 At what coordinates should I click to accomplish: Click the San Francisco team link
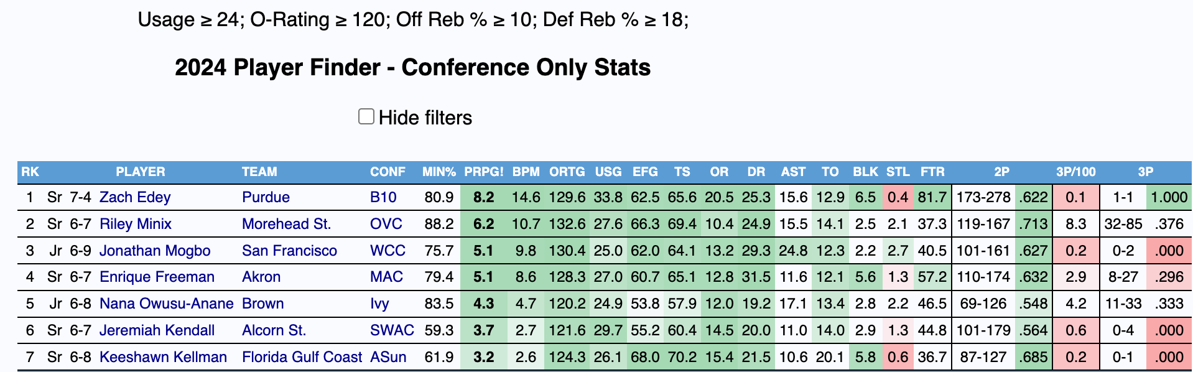click(x=289, y=251)
